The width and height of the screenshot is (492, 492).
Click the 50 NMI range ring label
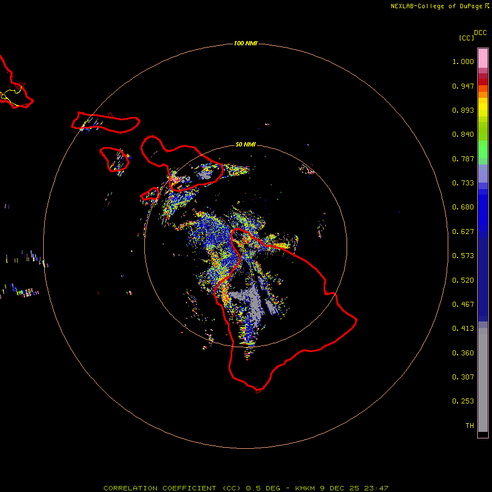(245, 144)
